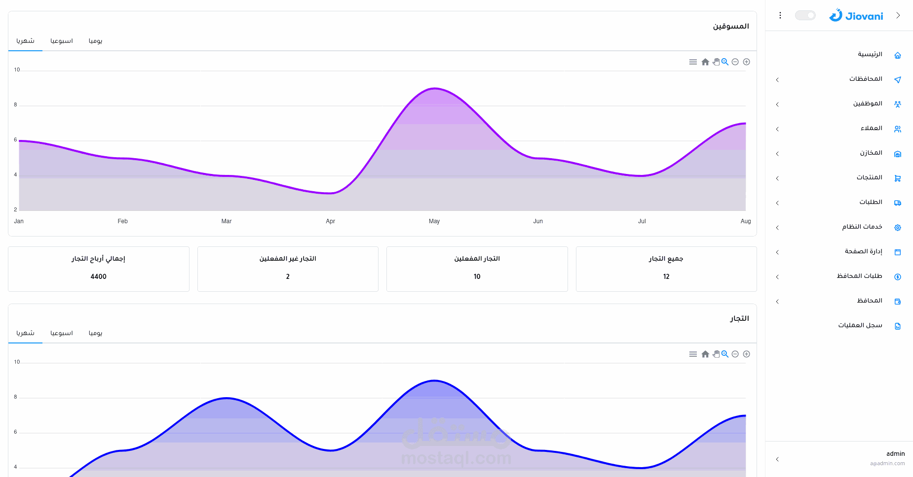Open chart menu icon in التجار chart

[x=693, y=354]
